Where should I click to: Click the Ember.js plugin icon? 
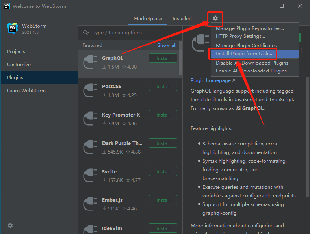(x=90, y=204)
